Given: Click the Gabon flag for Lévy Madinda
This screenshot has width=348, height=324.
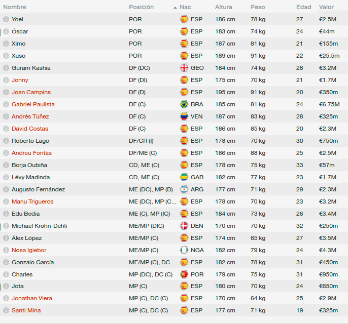Looking at the screenshot, I should (x=184, y=177).
